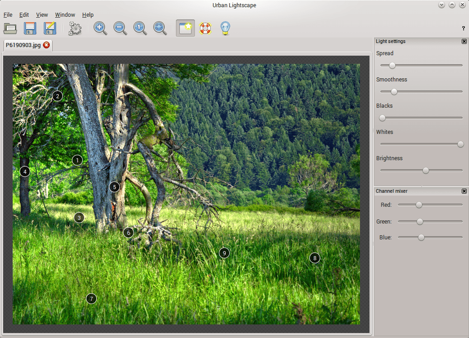Click the Smoothness slider handle
This screenshot has width=469, height=338.
(x=394, y=91)
